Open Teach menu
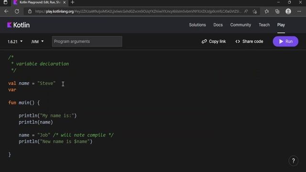Image resolution: width=306 pixels, height=172 pixels. (264, 25)
